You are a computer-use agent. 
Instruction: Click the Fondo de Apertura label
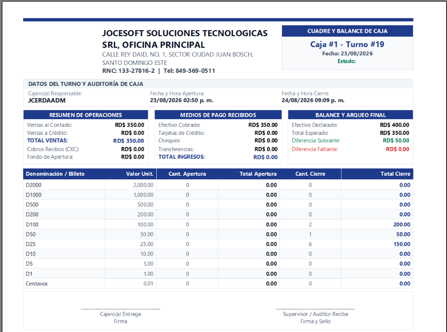[50, 157]
